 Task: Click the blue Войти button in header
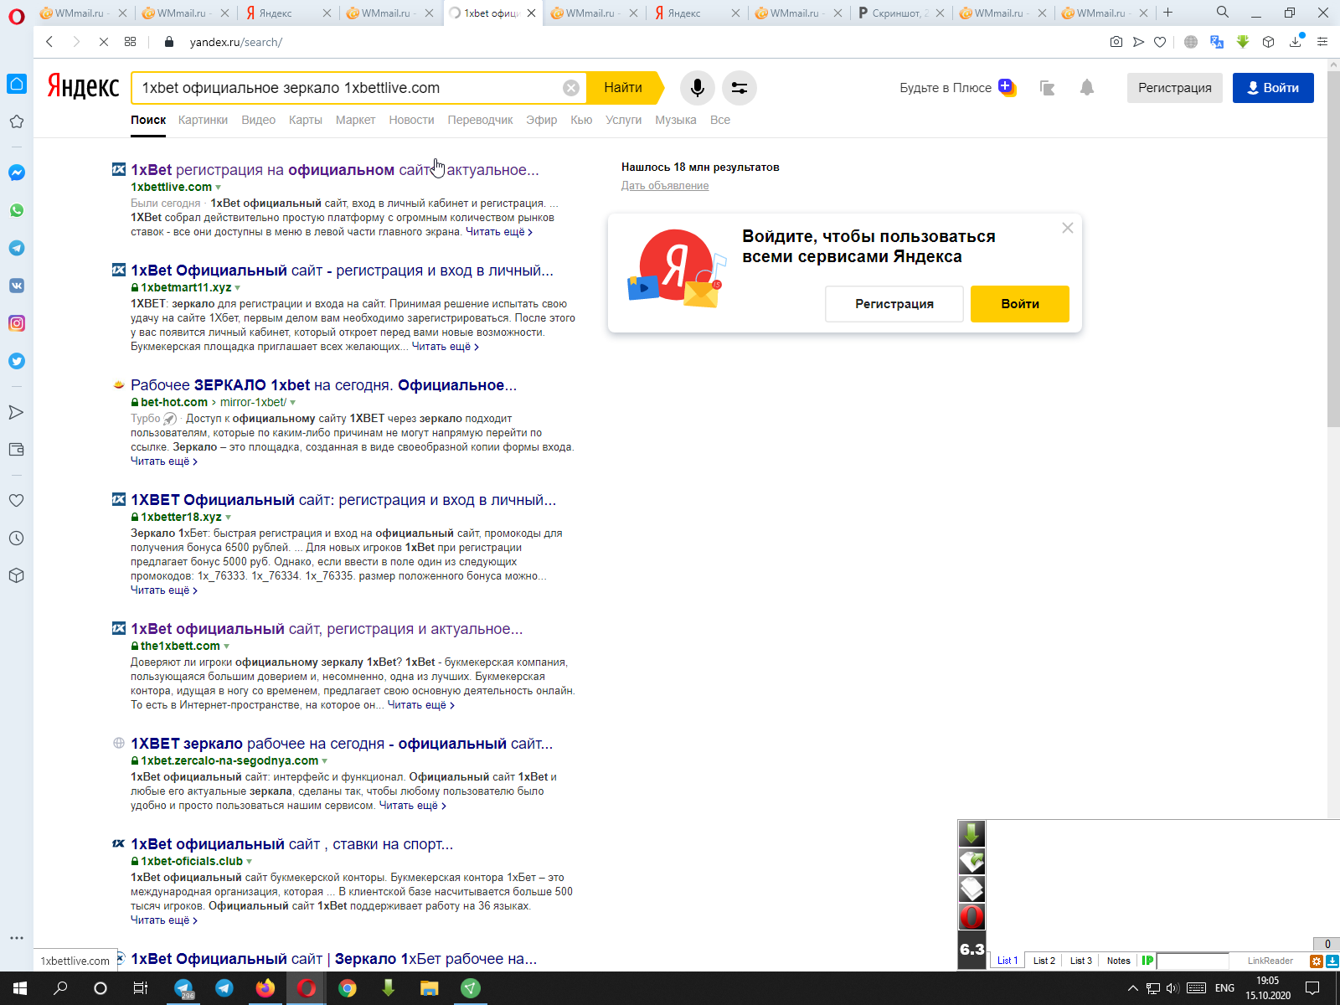pyautogui.click(x=1273, y=88)
